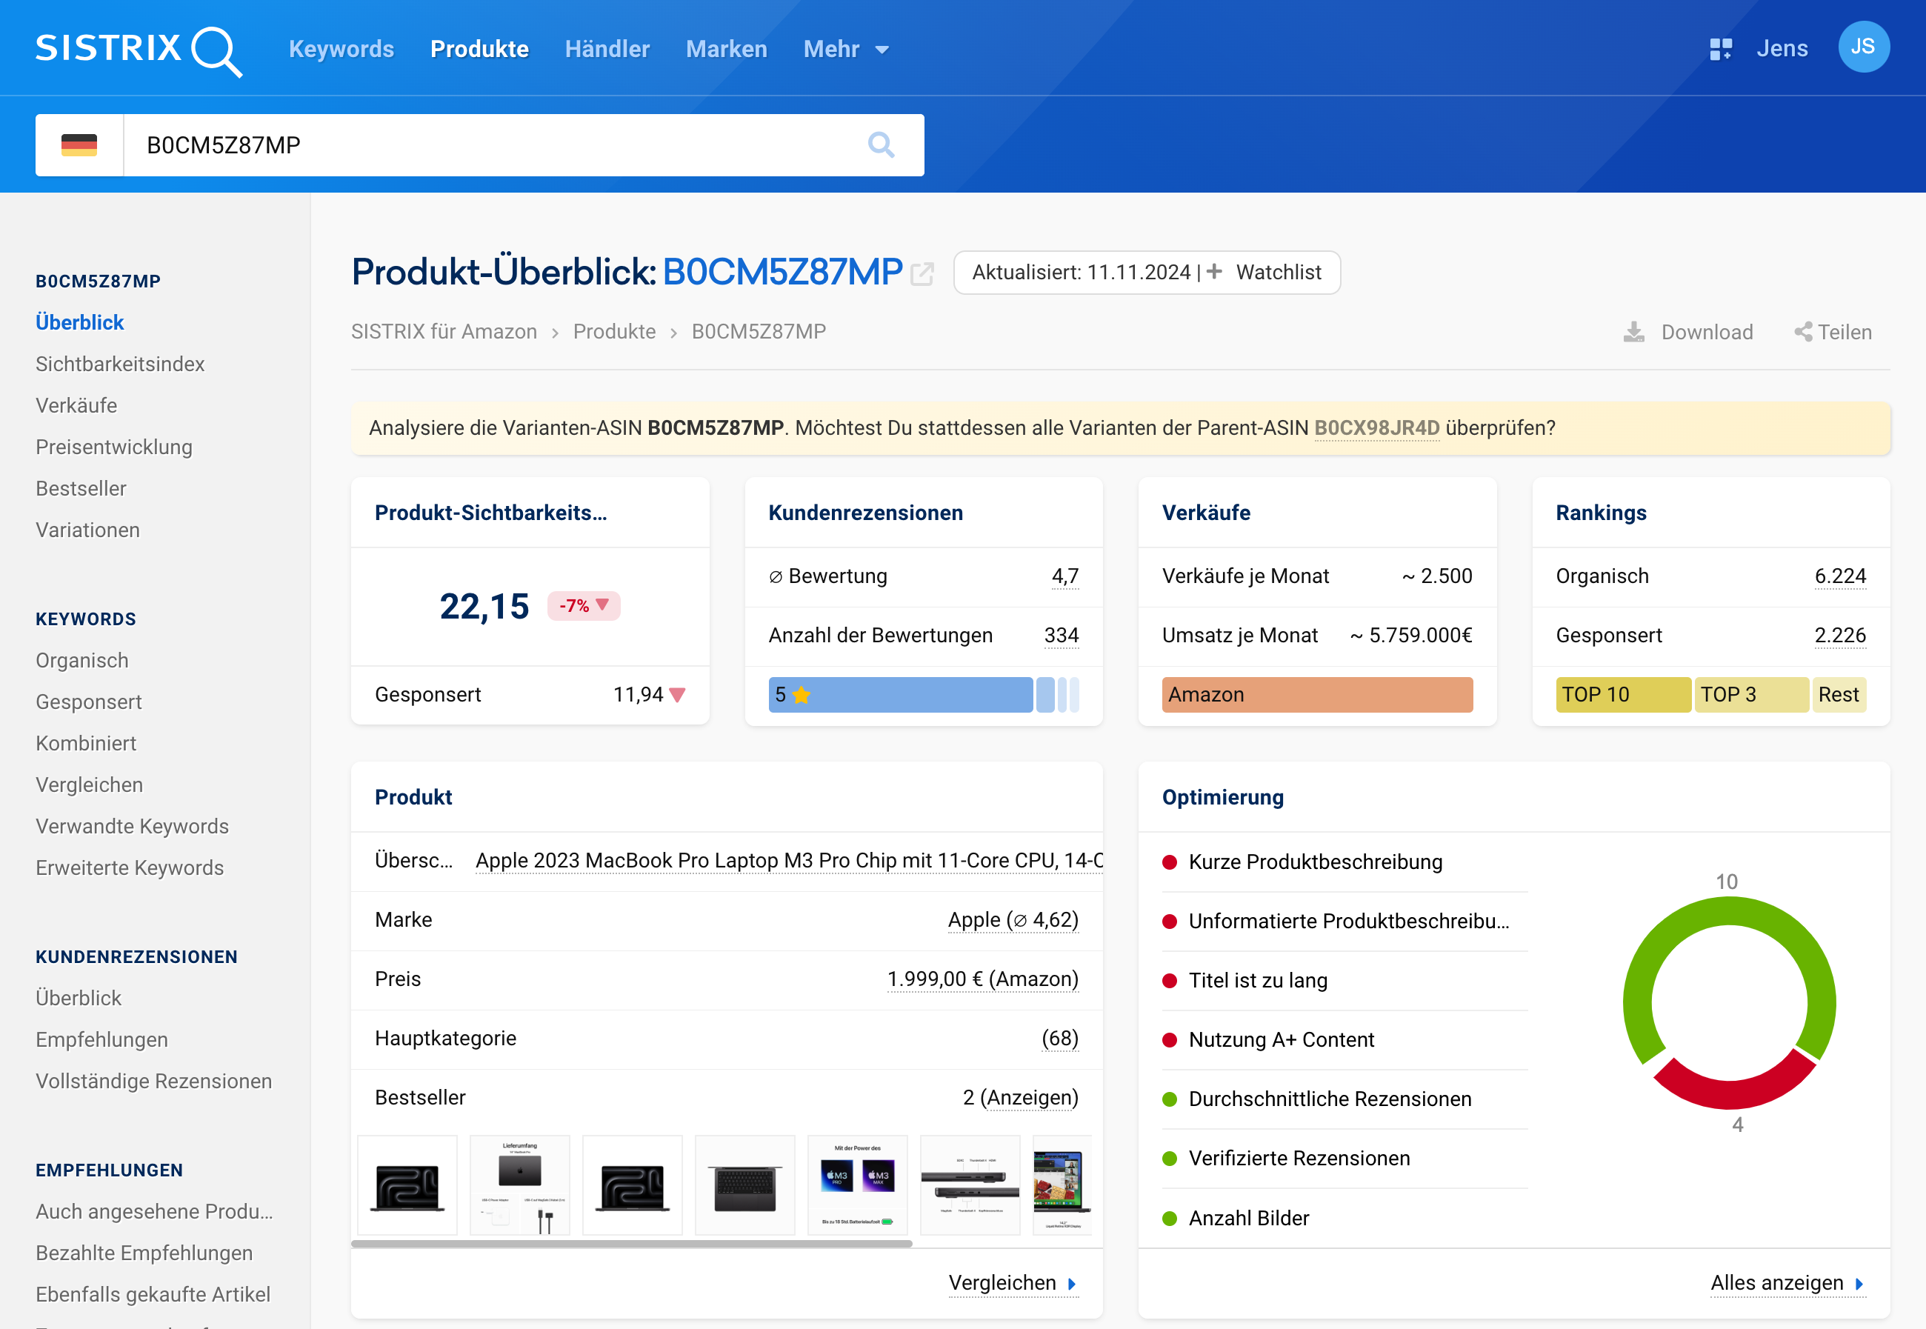Open Ebenfalls gekaufte Artikel in sidebar
Viewport: 1926px width, 1329px height.
click(x=153, y=1294)
